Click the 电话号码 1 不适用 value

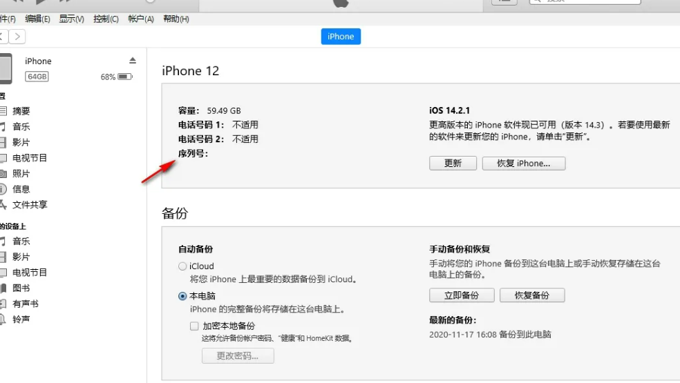click(245, 125)
